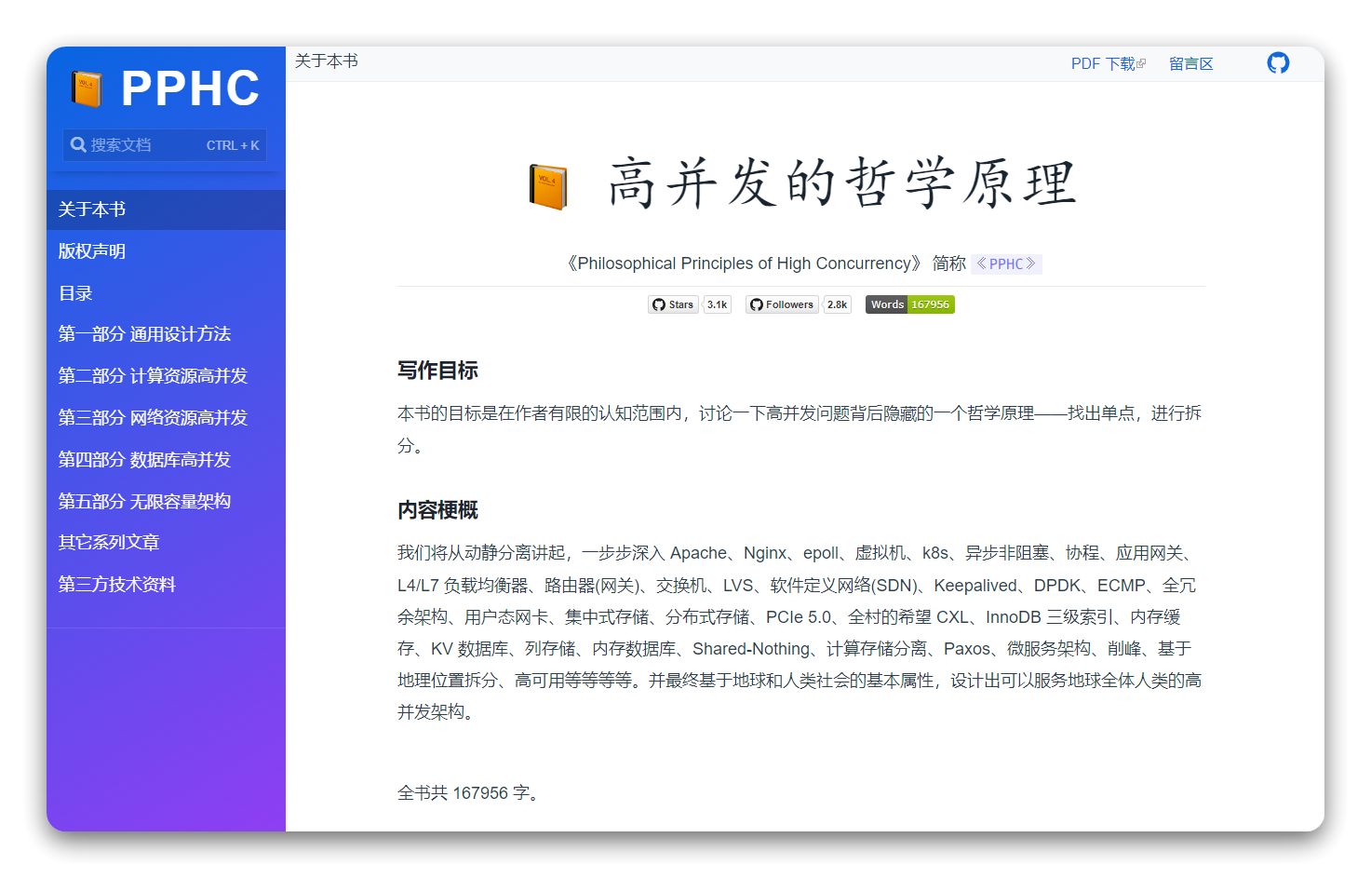Viewport: 1371px width, 878px height.
Task: Click the GitHub Followers badge
Action: (782, 304)
